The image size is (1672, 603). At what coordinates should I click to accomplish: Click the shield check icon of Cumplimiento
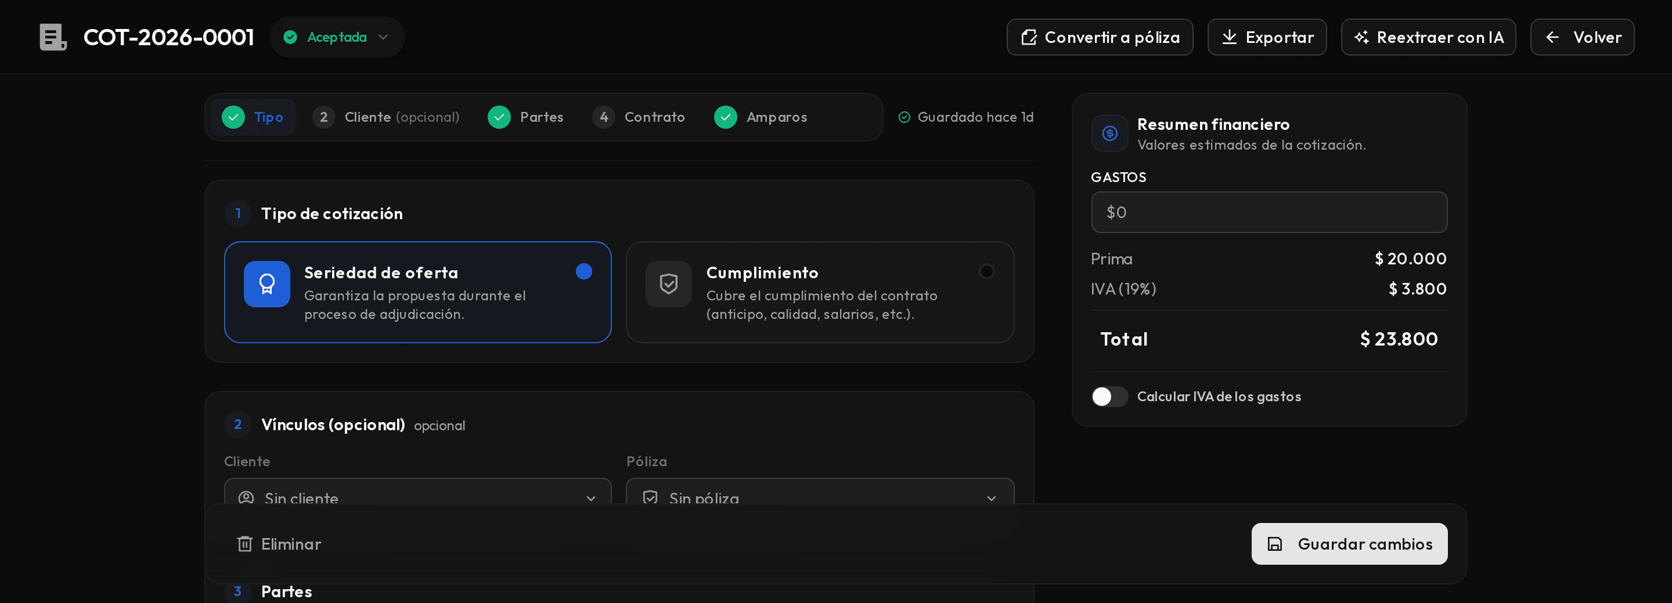669,284
